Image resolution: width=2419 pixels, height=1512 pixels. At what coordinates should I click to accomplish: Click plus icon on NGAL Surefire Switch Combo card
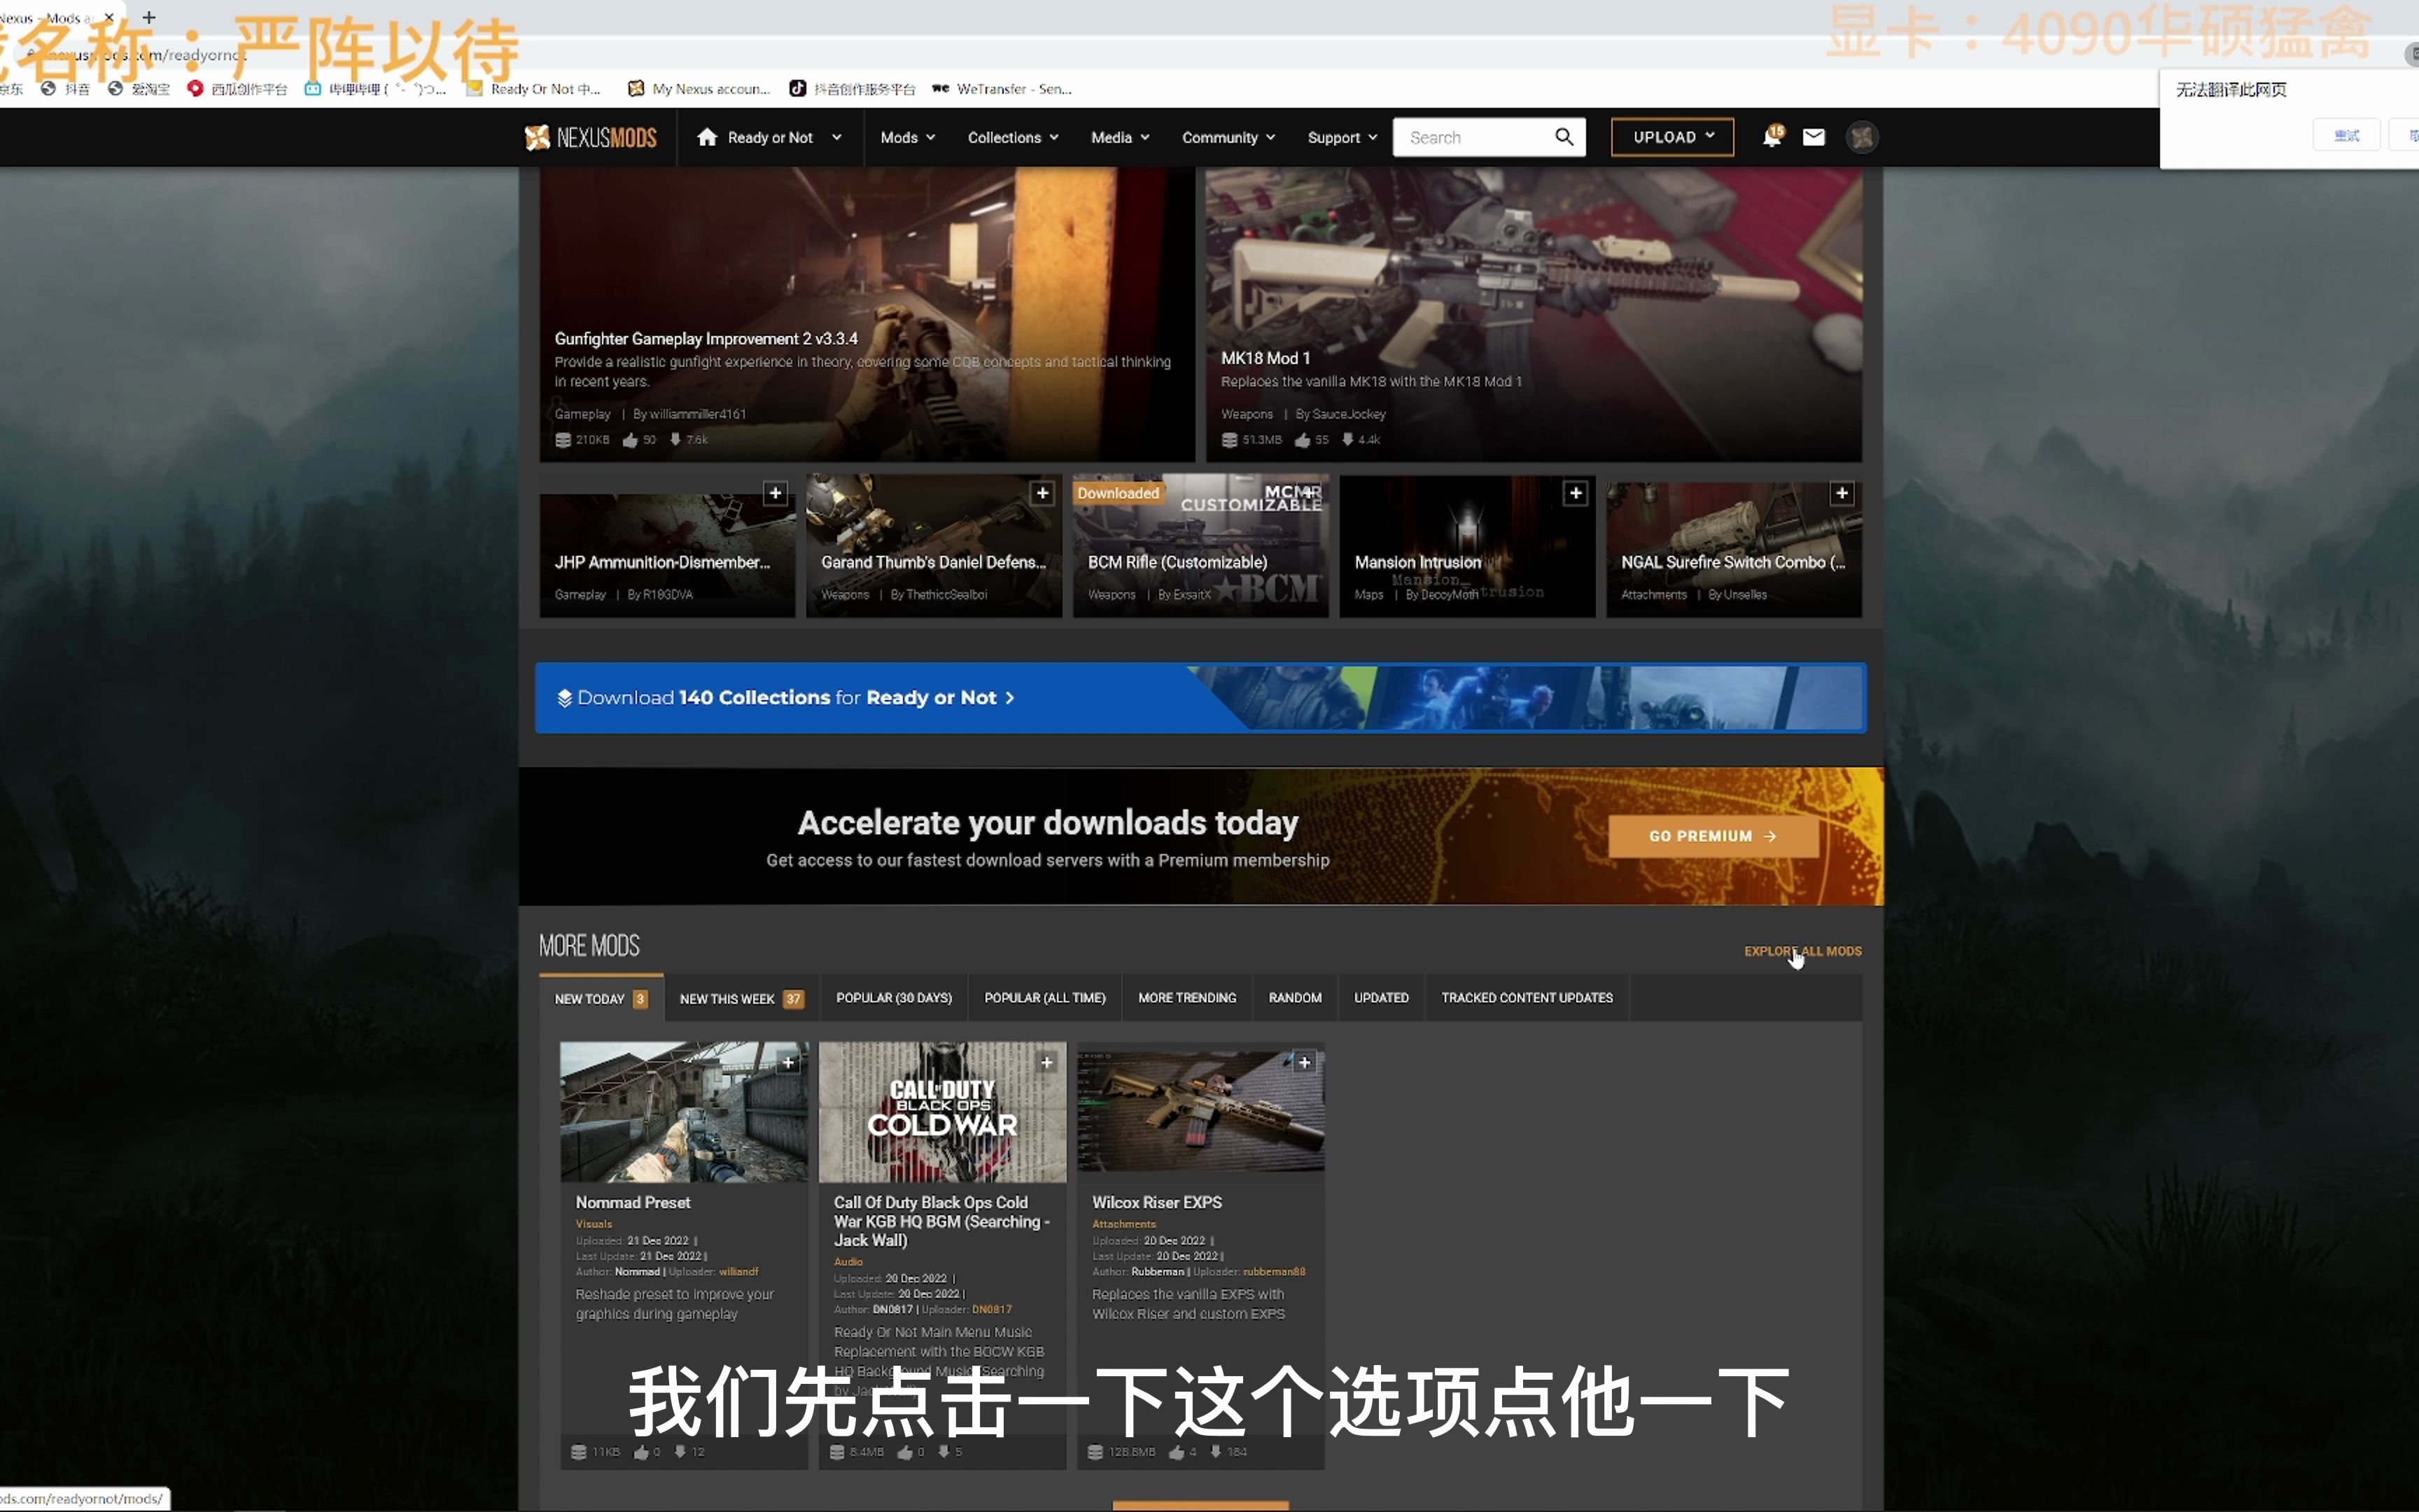(x=1842, y=493)
